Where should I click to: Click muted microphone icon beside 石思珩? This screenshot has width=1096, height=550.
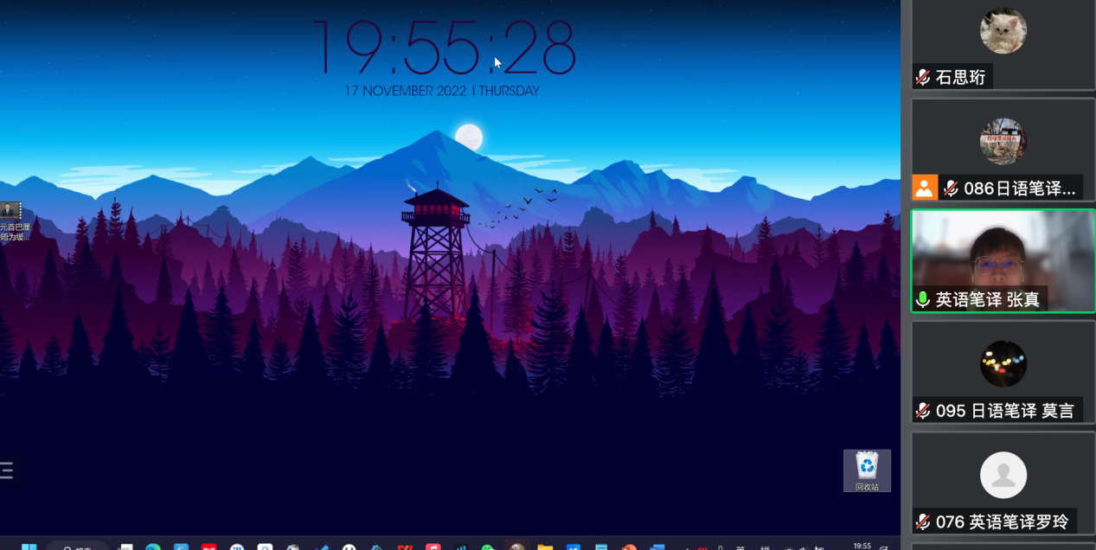(924, 77)
